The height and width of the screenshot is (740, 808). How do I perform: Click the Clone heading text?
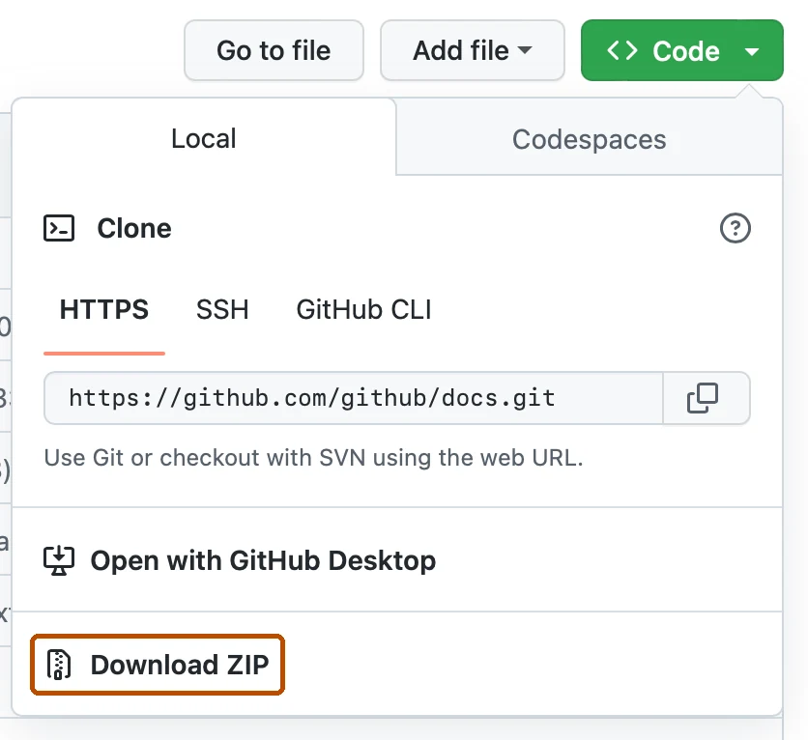[x=134, y=228]
